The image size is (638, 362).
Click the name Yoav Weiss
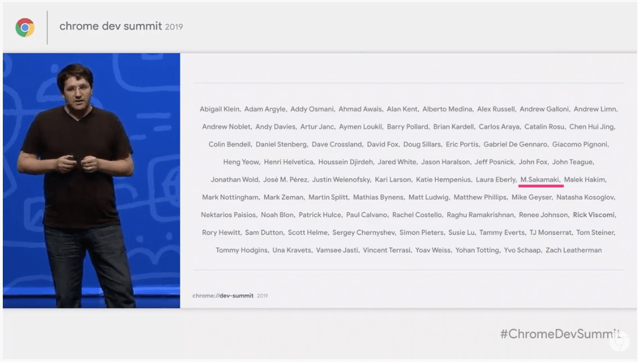point(432,250)
